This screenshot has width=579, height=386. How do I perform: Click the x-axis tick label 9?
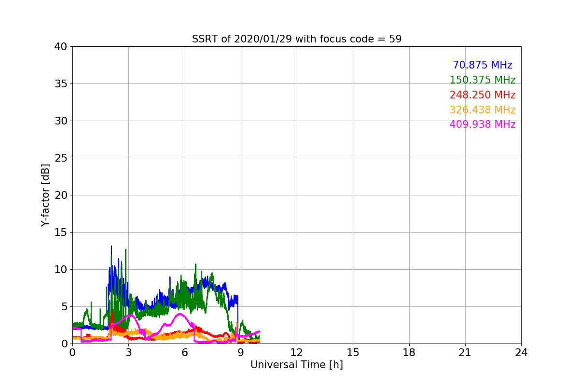[x=241, y=353]
